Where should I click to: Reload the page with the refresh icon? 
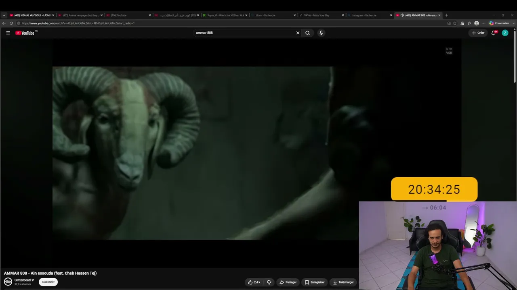[x=11, y=23]
